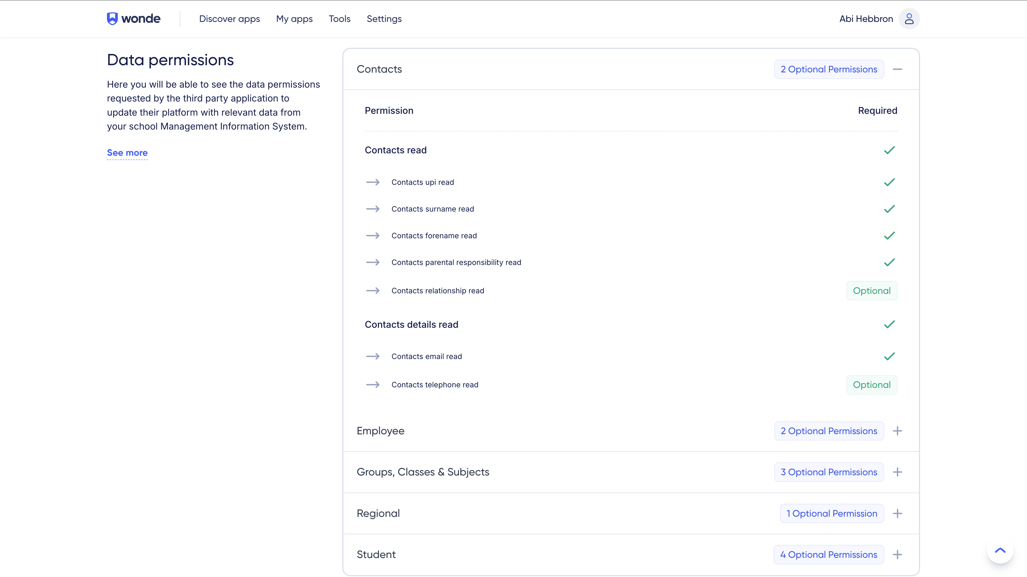
Task: Expand the Groups, Classes & Subjects section
Action: (898, 472)
